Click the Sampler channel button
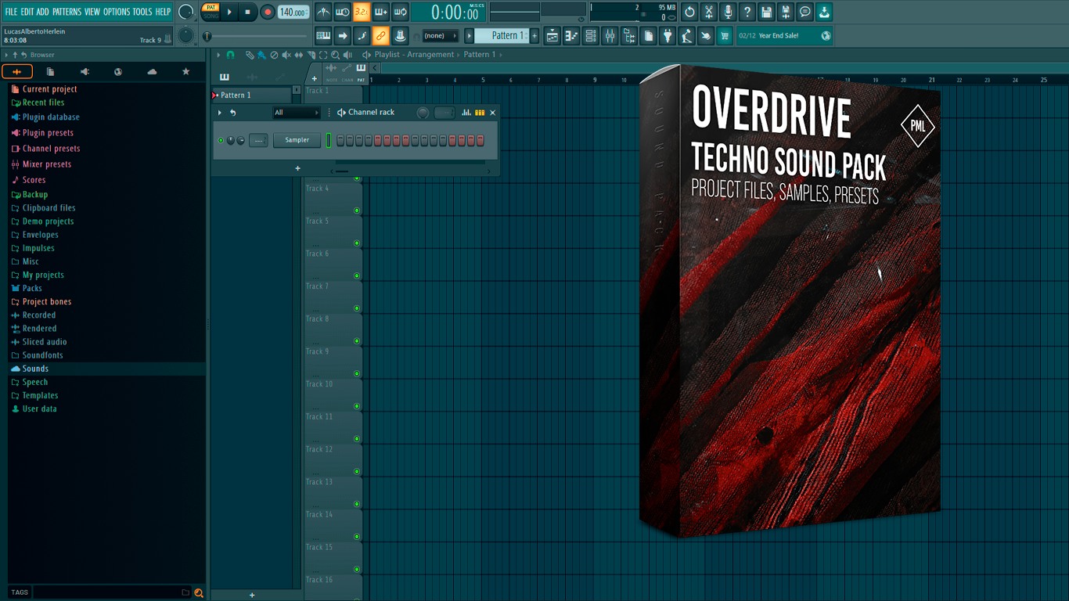 [297, 140]
